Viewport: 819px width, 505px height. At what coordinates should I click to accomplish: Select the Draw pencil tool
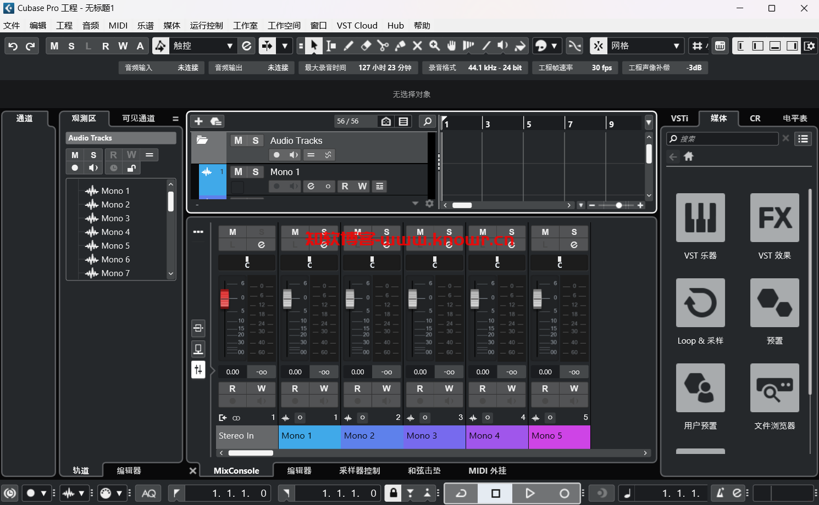click(348, 46)
